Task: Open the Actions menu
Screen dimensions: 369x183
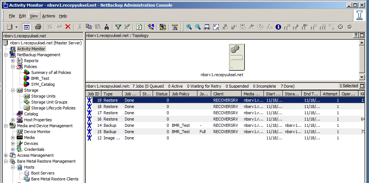Action: pos(49,16)
